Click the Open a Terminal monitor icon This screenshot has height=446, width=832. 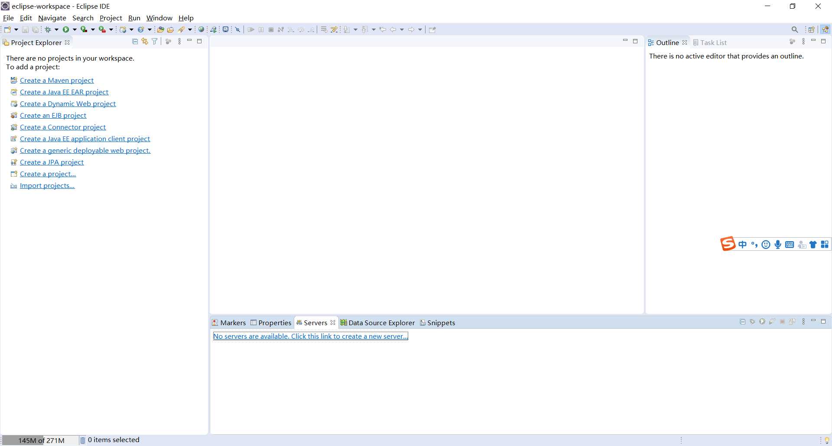[x=225, y=29]
